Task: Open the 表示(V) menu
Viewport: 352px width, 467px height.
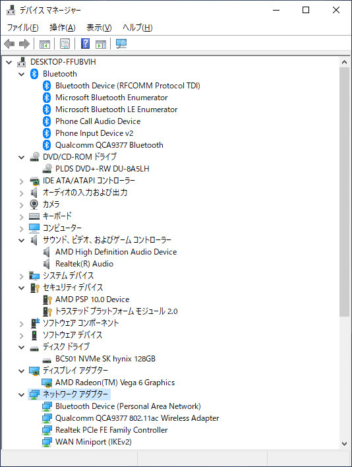Action: tap(99, 28)
